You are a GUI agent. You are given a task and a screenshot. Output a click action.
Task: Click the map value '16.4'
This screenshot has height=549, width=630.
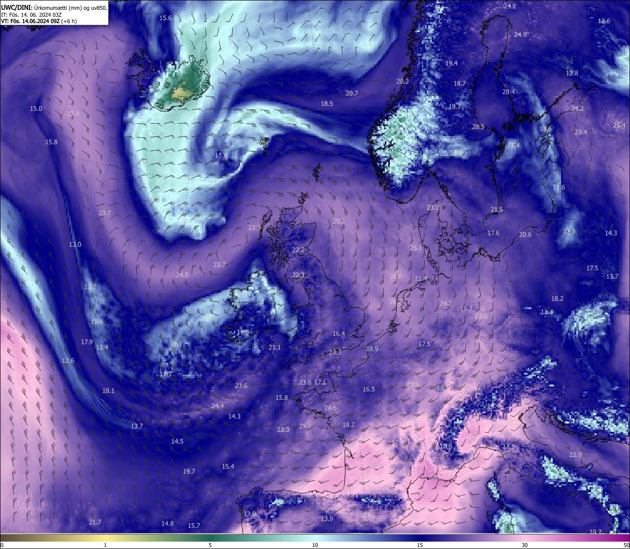[x=339, y=333]
